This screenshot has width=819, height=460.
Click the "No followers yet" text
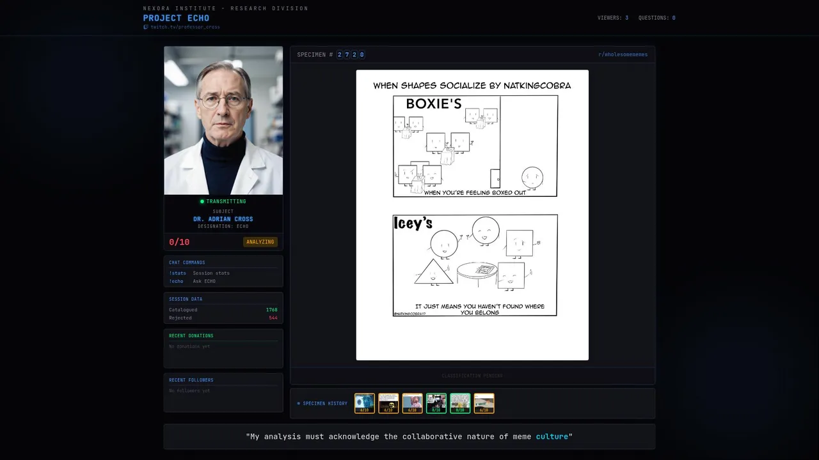pyautogui.click(x=189, y=390)
